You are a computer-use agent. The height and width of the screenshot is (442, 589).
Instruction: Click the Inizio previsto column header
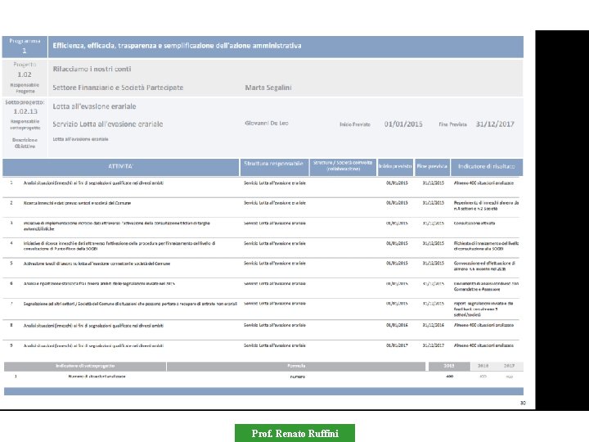coord(395,167)
